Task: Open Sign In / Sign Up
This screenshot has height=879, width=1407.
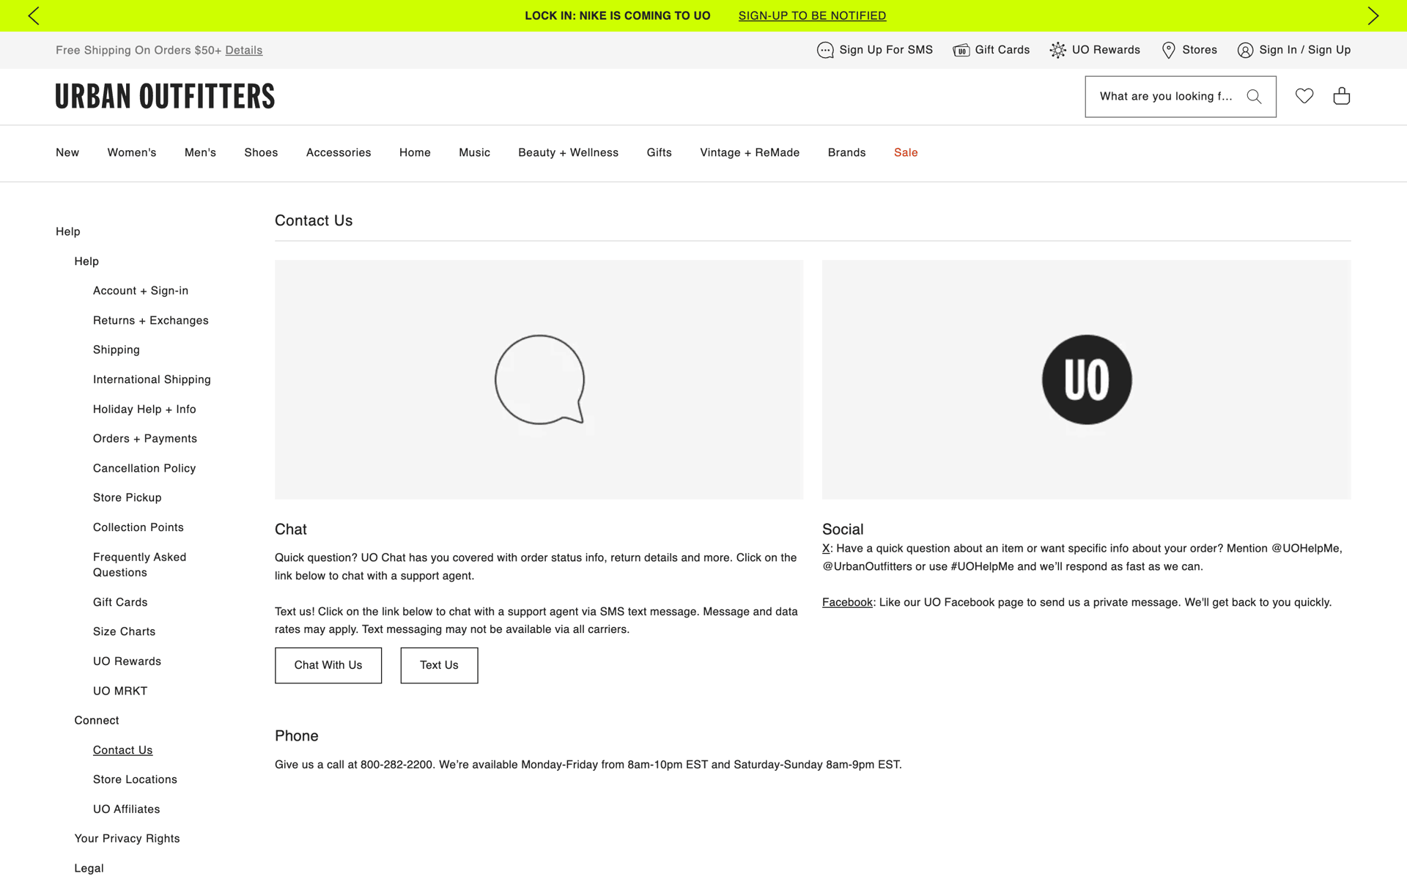Action: [x=1304, y=50]
